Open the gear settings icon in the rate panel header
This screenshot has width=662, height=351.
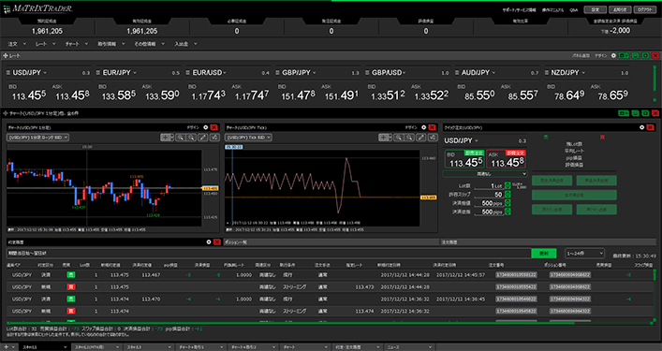(x=613, y=55)
